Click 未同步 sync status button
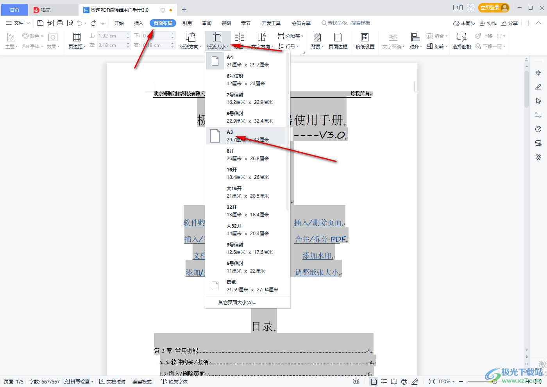This screenshot has height=387, width=547. tap(464, 23)
